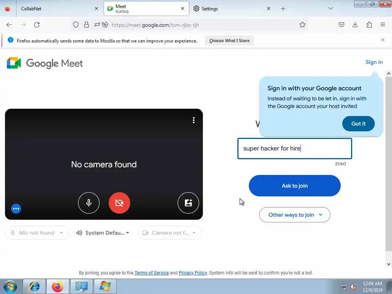Click the Windows flag taskbar icon
392x294 pixels.
(105, 286)
